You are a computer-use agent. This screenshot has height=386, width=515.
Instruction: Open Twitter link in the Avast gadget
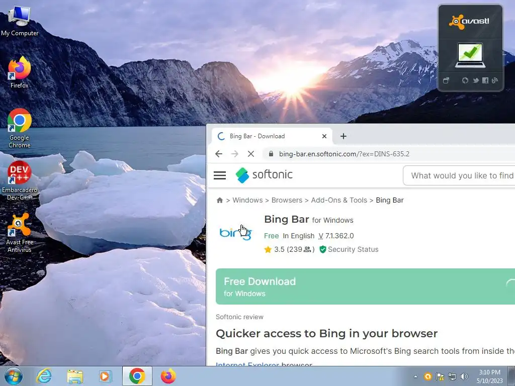pyautogui.click(x=475, y=80)
